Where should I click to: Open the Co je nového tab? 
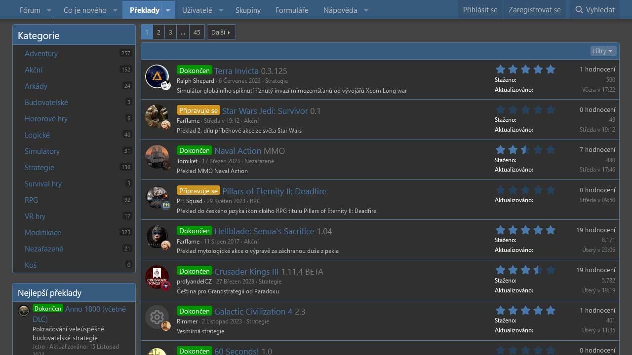pyautogui.click(x=85, y=10)
